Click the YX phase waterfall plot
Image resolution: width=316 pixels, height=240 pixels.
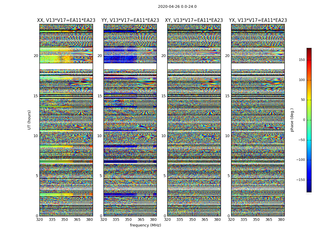[x=258, y=120]
